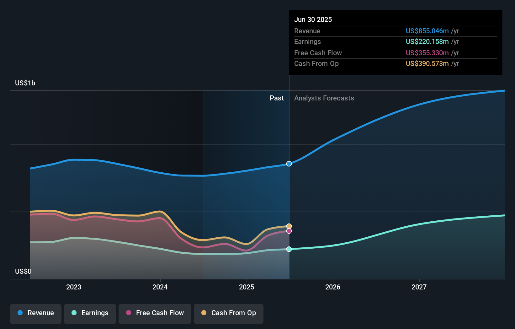Click the US$220.158m earnings value
The height and width of the screenshot is (329, 515).
point(427,41)
